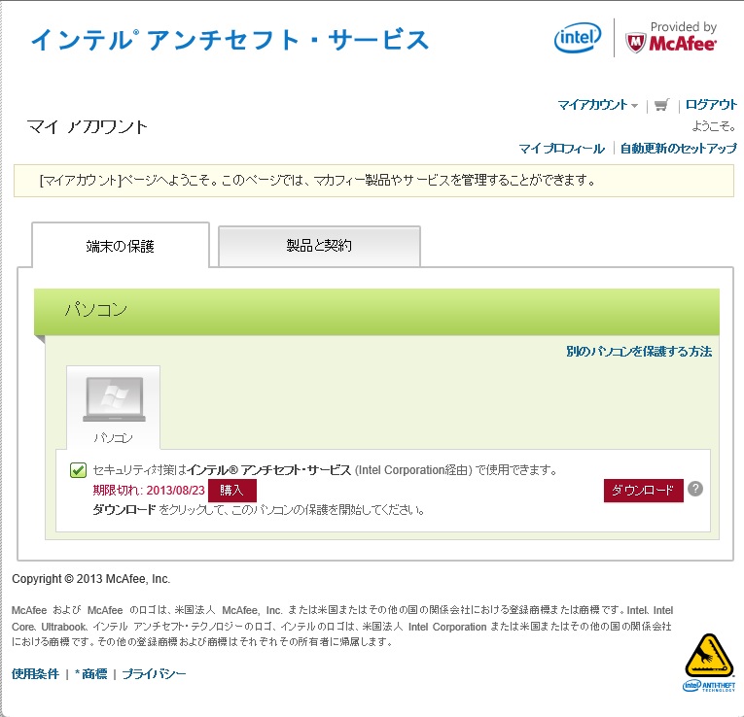Click the Intel logo in header

pos(578,38)
